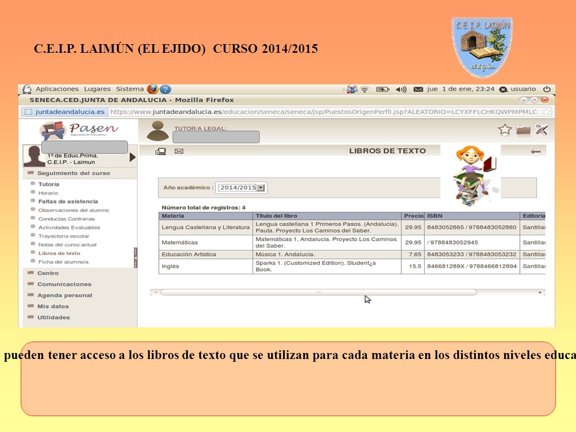The height and width of the screenshot is (432, 576).
Task: Select the 15.5 price cell
Action: pyautogui.click(x=413, y=266)
